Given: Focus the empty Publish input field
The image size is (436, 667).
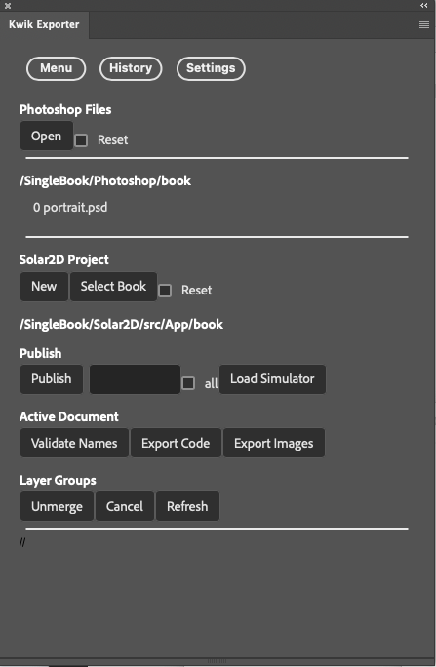Looking at the screenshot, I should tap(135, 379).
